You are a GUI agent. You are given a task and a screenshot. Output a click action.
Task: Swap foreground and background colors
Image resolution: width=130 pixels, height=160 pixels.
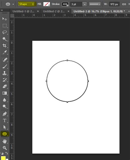click(x=7, y=153)
